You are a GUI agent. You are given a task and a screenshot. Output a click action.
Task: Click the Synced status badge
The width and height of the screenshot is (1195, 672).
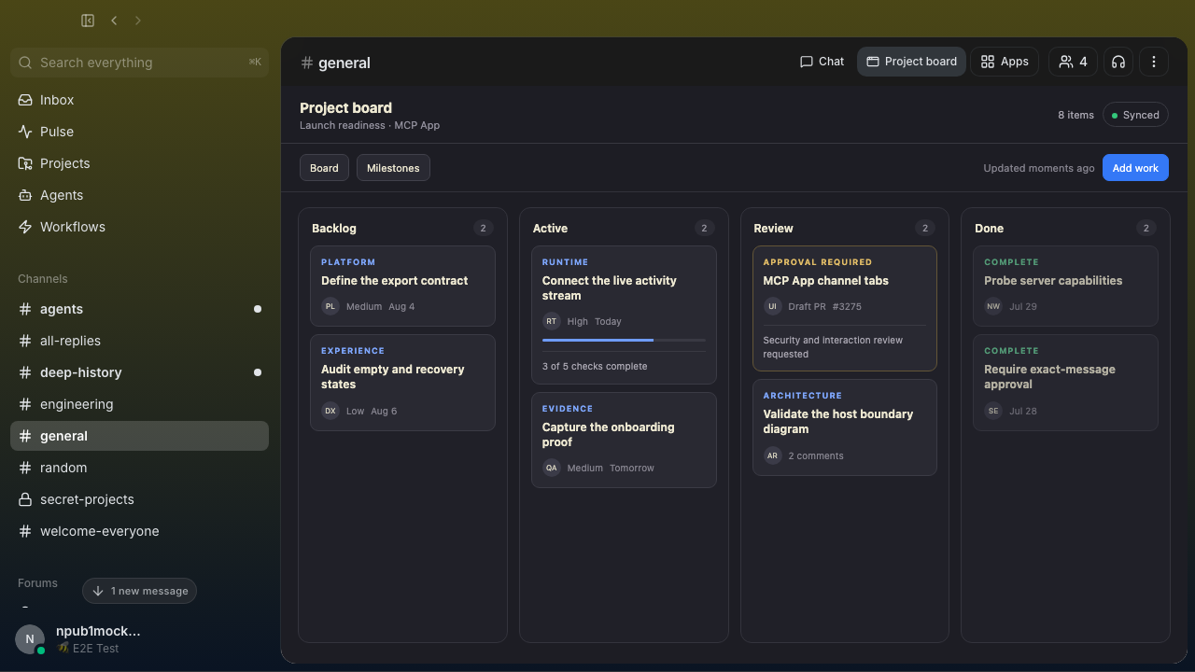pyautogui.click(x=1135, y=115)
